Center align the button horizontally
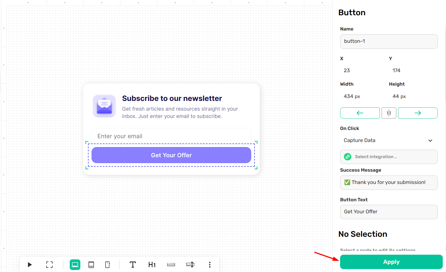446x272 pixels. 389,113
